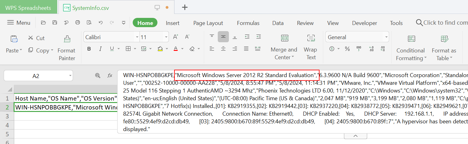Apply percent style to cell
The height and width of the screenshot is (144, 468).
(x=347, y=49)
